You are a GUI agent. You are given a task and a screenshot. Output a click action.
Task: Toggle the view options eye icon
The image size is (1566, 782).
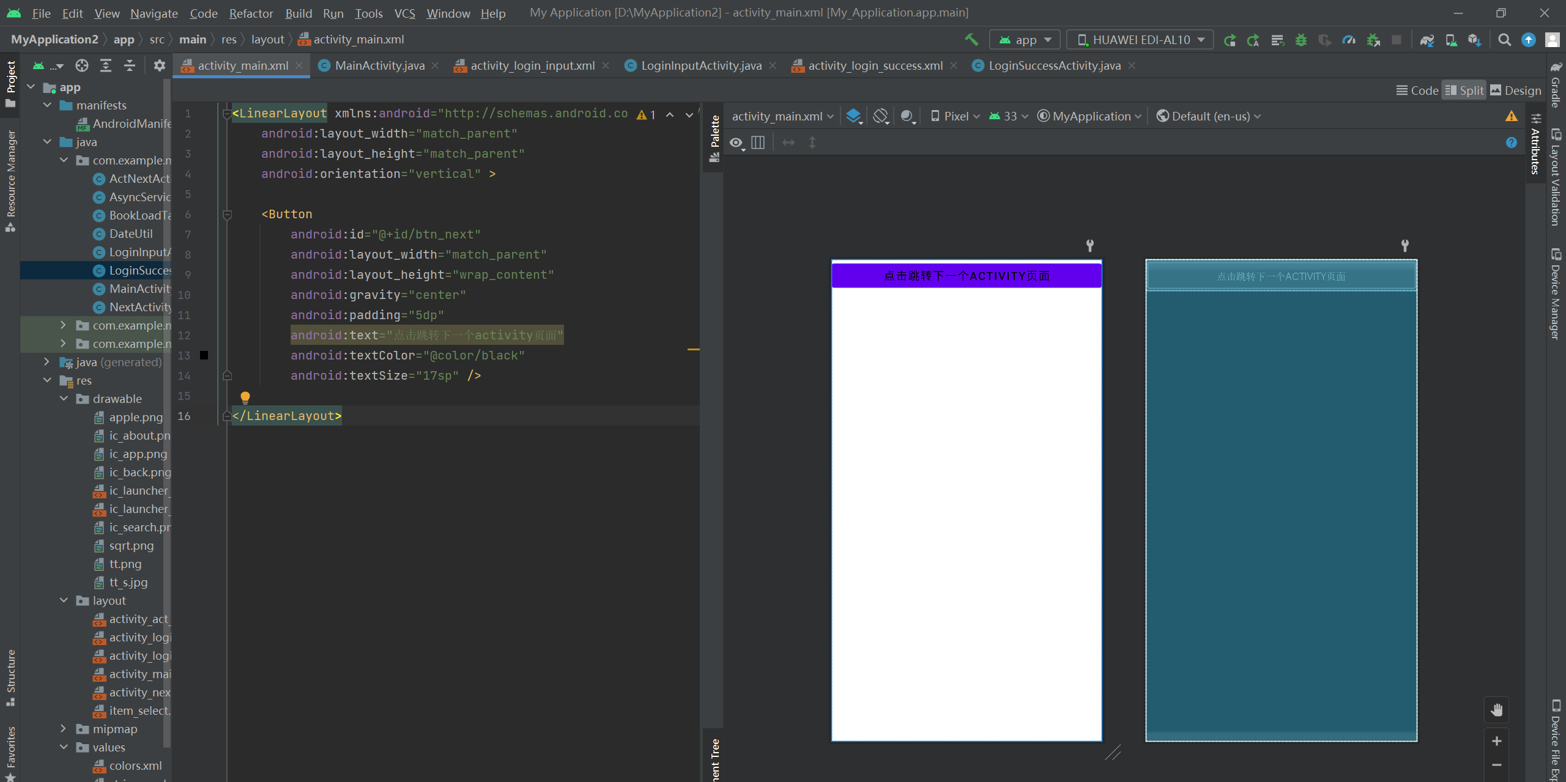736,143
